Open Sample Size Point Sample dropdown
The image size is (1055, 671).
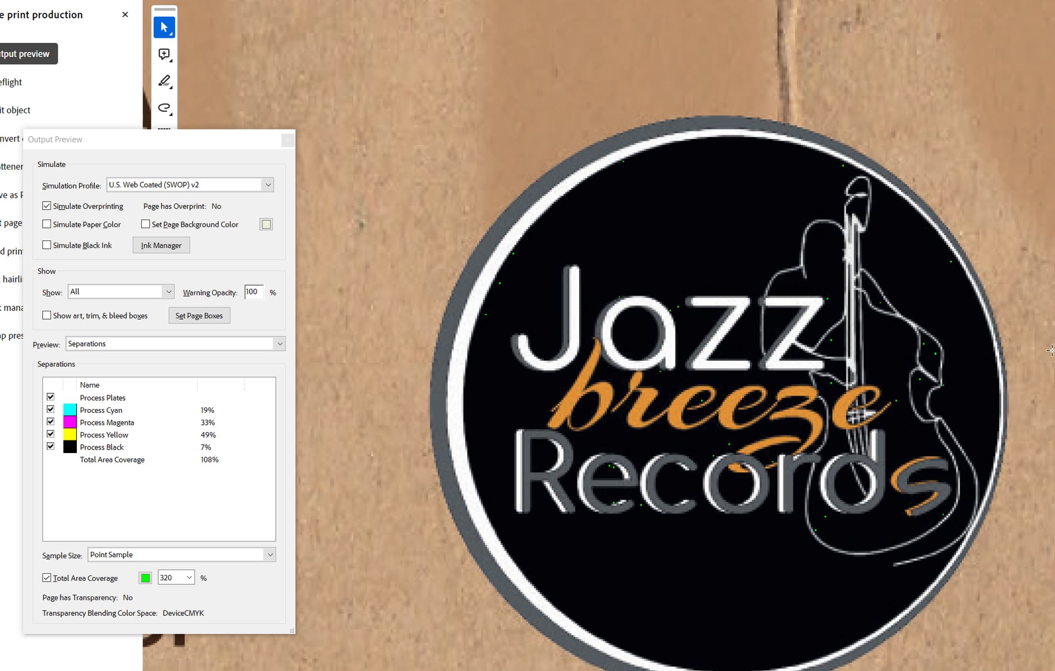pyautogui.click(x=181, y=555)
